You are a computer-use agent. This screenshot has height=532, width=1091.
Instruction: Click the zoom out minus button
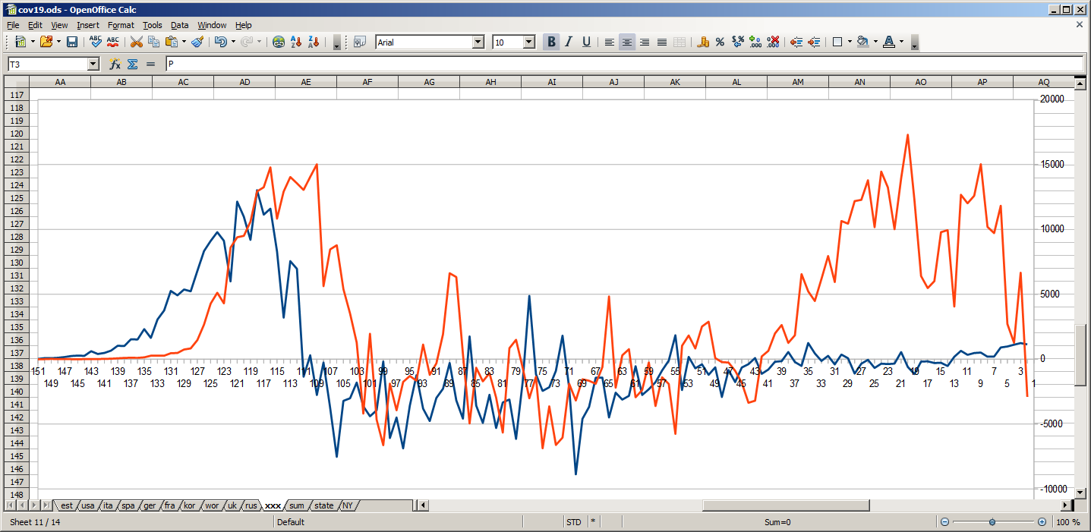click(944, 522)
